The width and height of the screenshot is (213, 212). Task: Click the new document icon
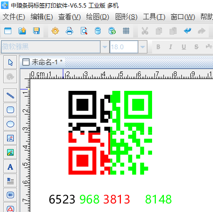pos(8,31)
